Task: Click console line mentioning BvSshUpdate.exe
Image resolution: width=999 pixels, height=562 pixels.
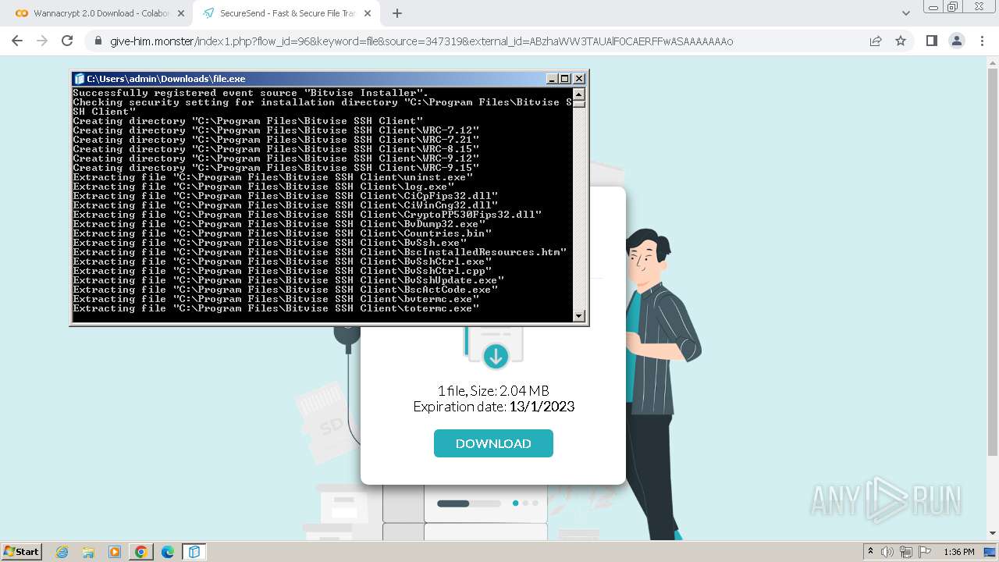Action: (x=289, y=280)
